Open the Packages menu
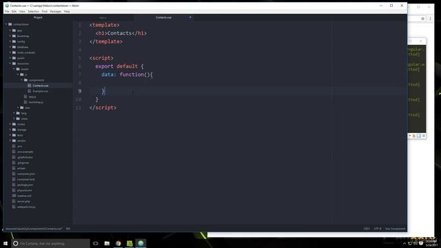This screenshot has width=441, height=248. (x=56, y=12)
